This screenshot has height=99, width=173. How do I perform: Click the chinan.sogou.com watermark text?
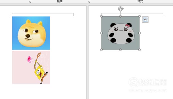tap(148, 91)
